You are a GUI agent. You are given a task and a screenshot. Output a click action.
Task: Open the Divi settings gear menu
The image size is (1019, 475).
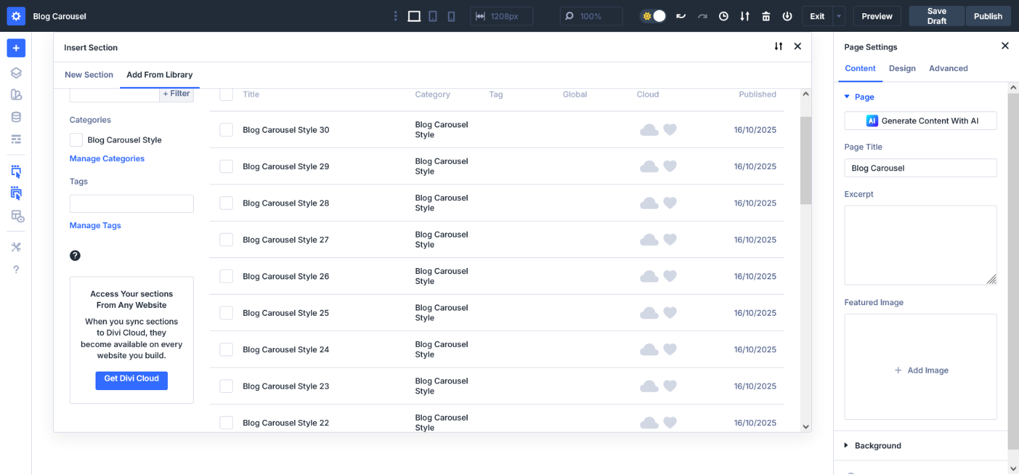[16, 16]
